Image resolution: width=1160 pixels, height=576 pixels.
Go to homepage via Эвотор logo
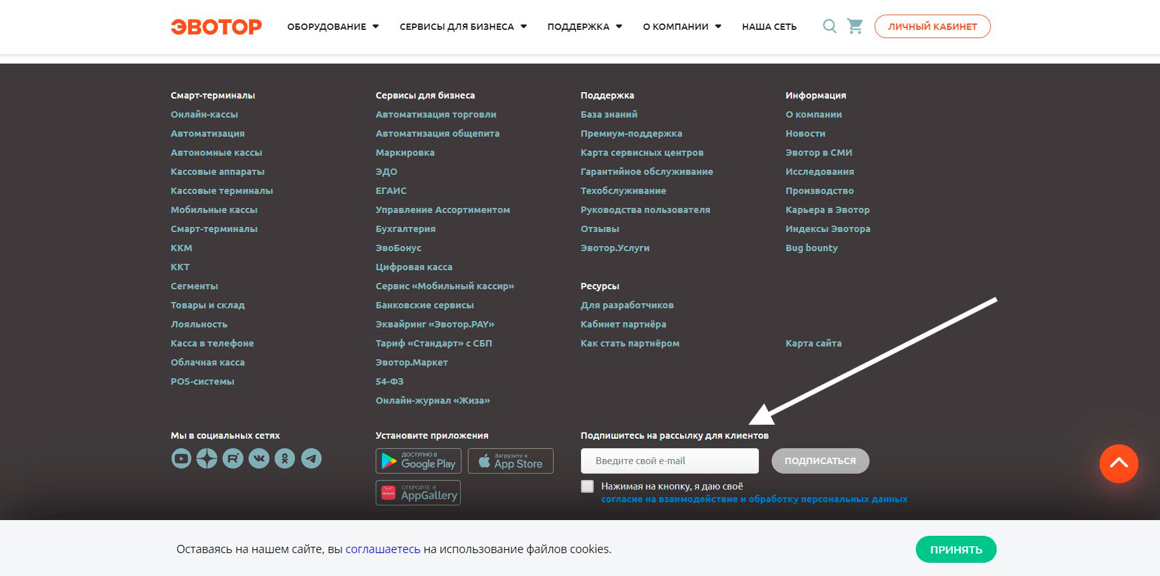216,27
